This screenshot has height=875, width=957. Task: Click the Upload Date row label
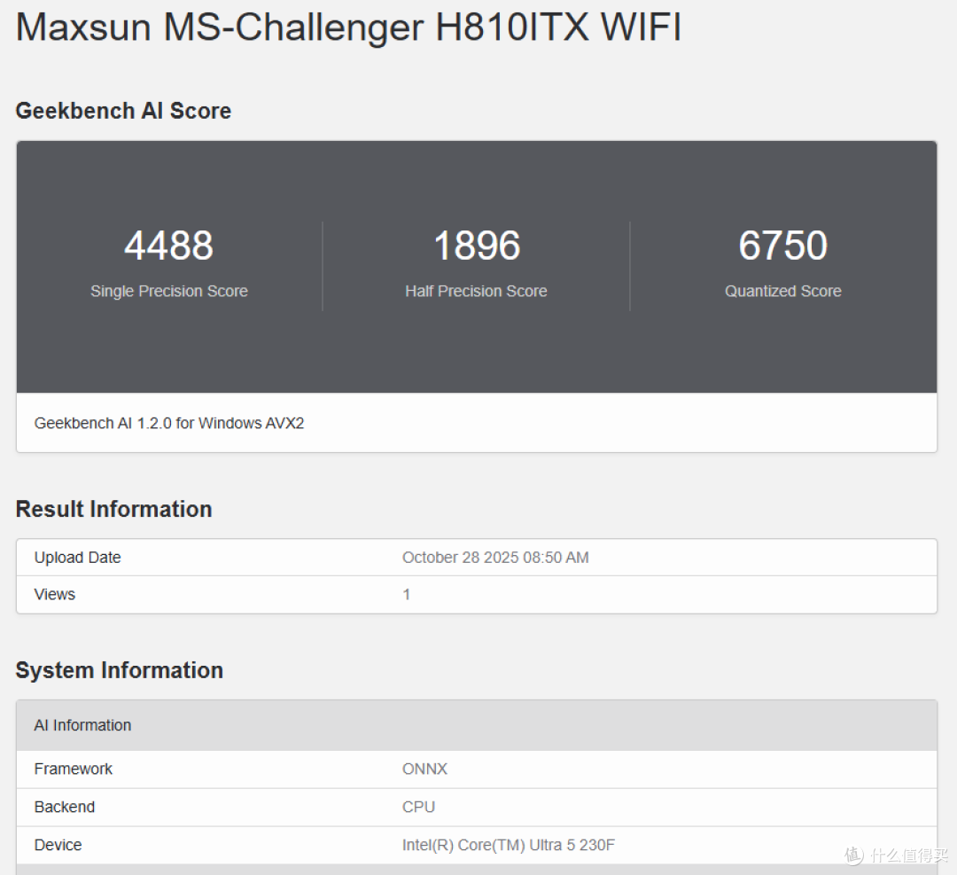pos(77,558)
